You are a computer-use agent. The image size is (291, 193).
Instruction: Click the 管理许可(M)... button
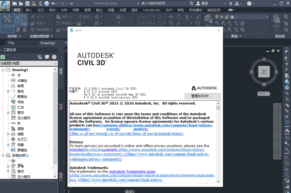202,96
